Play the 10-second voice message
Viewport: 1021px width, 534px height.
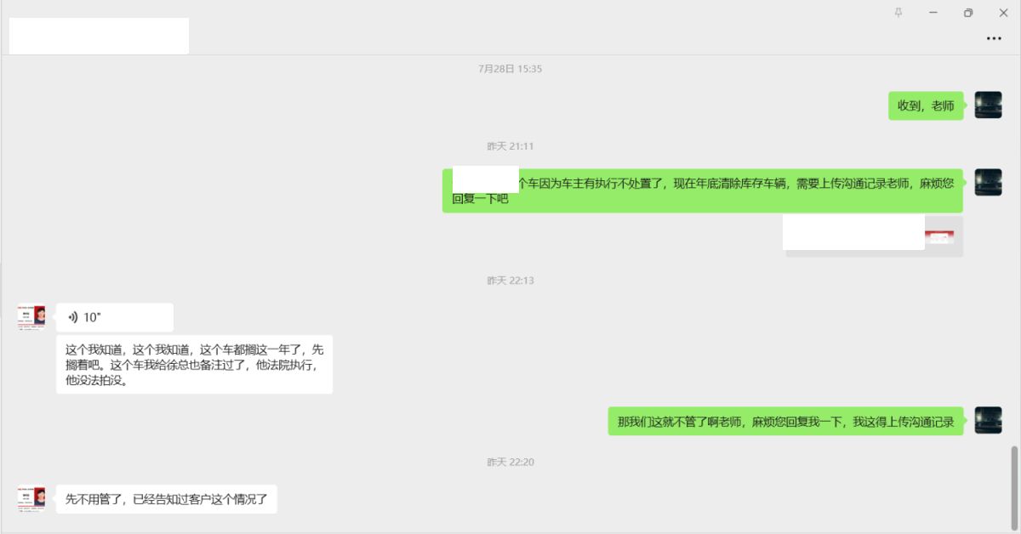coord(115,317)
